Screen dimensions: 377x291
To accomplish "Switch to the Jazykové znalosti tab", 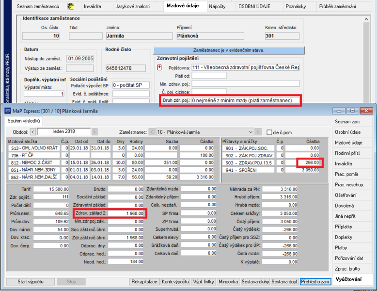I will pyautogui.click(x=132, y=6).
